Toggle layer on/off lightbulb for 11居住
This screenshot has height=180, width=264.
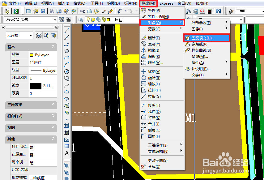click(88, 20)
